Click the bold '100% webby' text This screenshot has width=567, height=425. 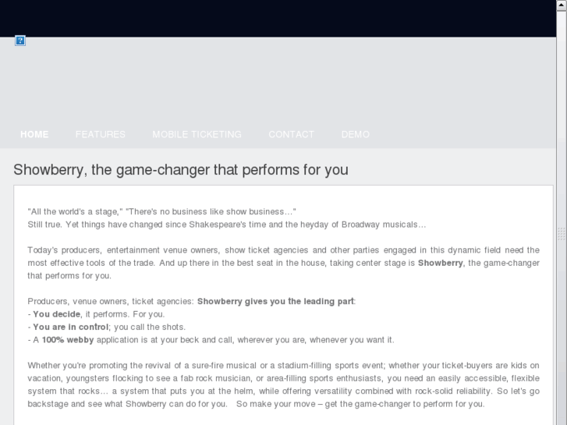[68, 340]
